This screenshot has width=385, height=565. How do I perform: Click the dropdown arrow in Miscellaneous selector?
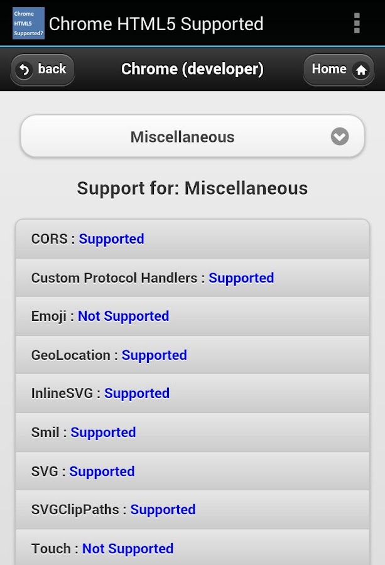(340, 136)
